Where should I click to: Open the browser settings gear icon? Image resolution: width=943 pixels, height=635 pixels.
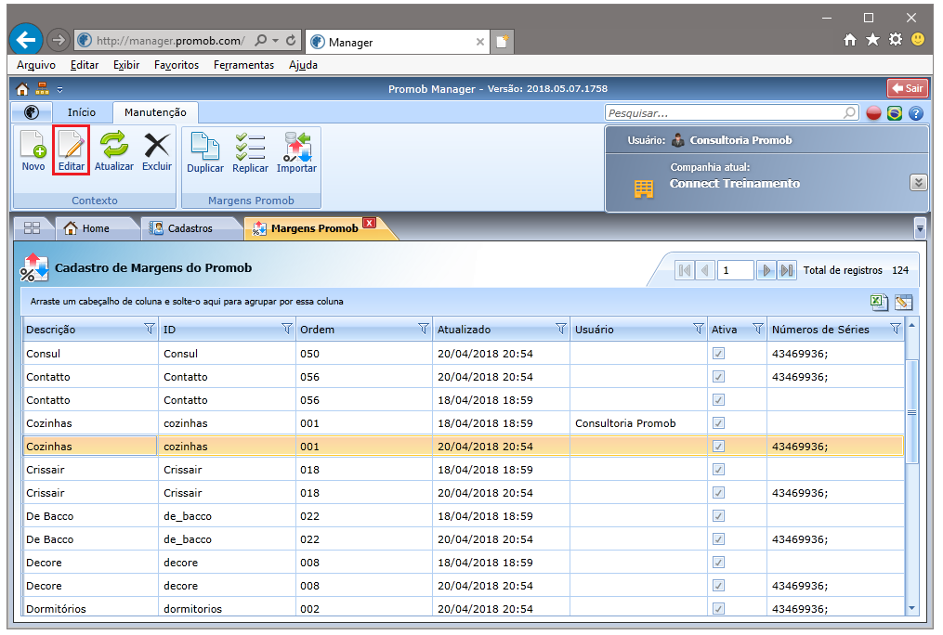(896, 40)
